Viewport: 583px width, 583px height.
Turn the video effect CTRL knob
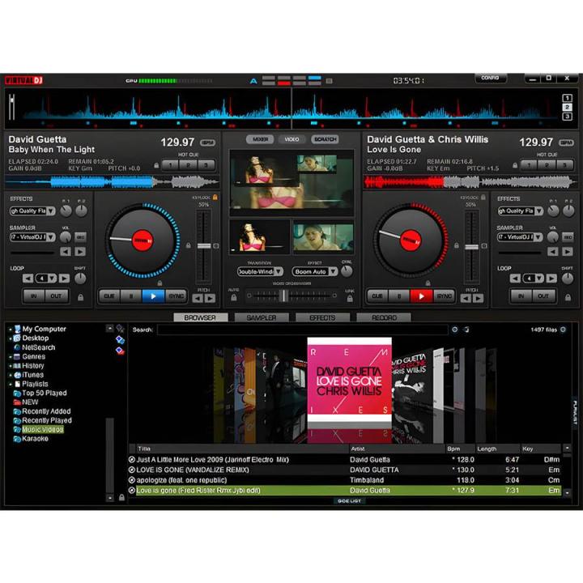[347, 271]
